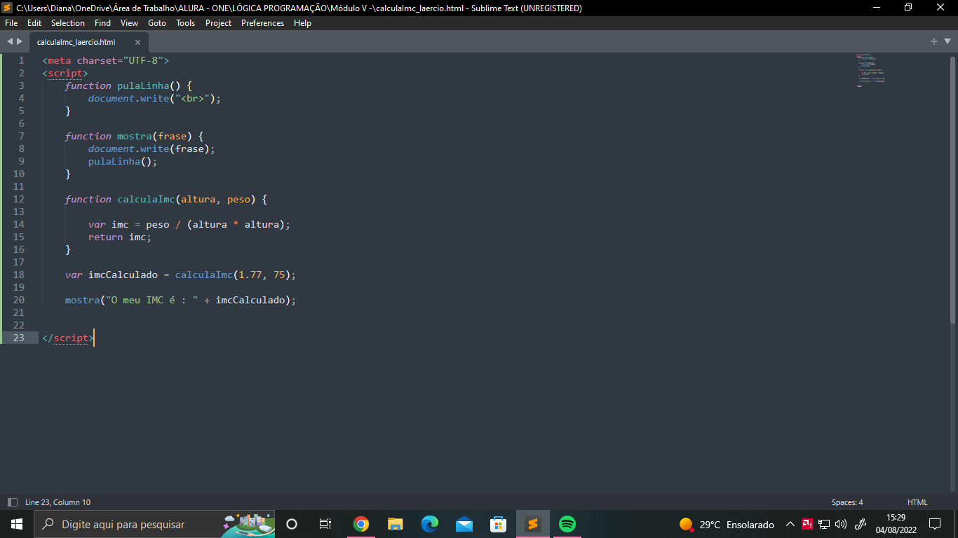Go to previous tab with left arrow

10,41
